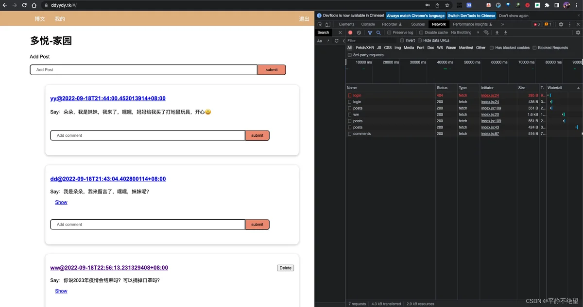Open the Recorder tab
Viewport: 583px width, 307px height.
point(392,24)
